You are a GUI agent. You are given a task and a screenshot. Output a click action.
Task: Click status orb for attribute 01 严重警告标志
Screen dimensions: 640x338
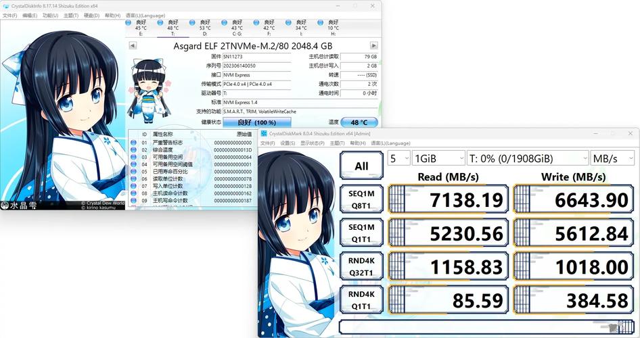[x=133, y=143]
